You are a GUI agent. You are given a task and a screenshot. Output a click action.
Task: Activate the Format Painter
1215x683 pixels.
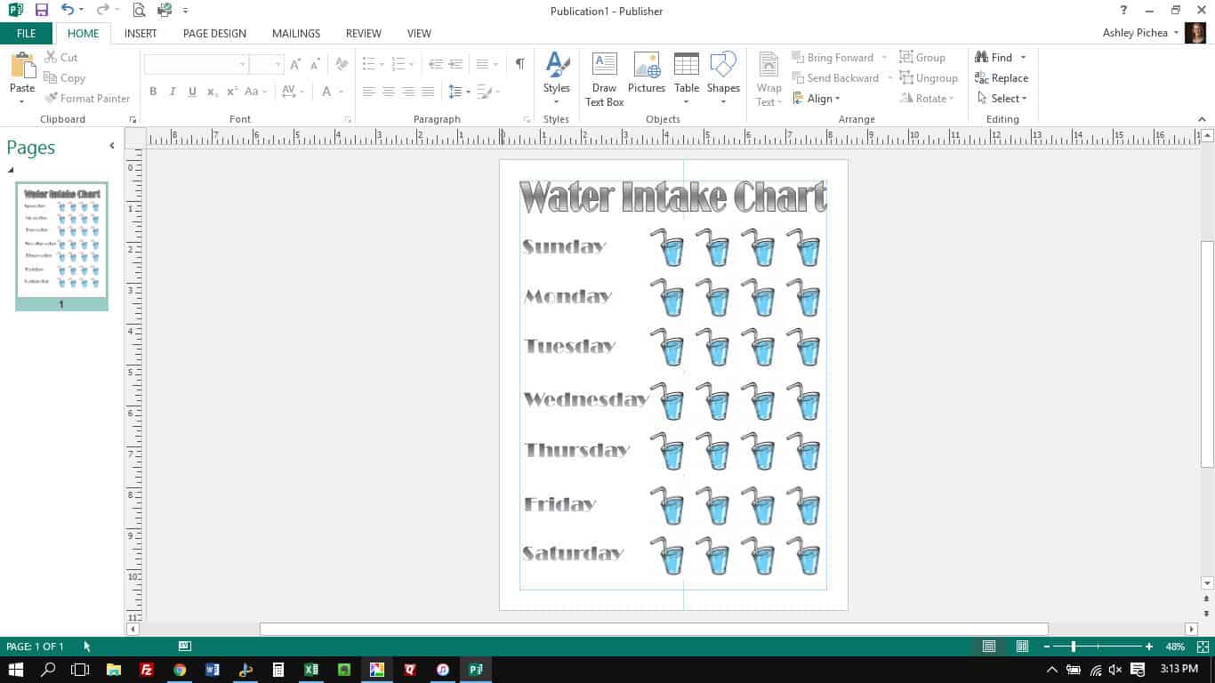pos(87,98)
